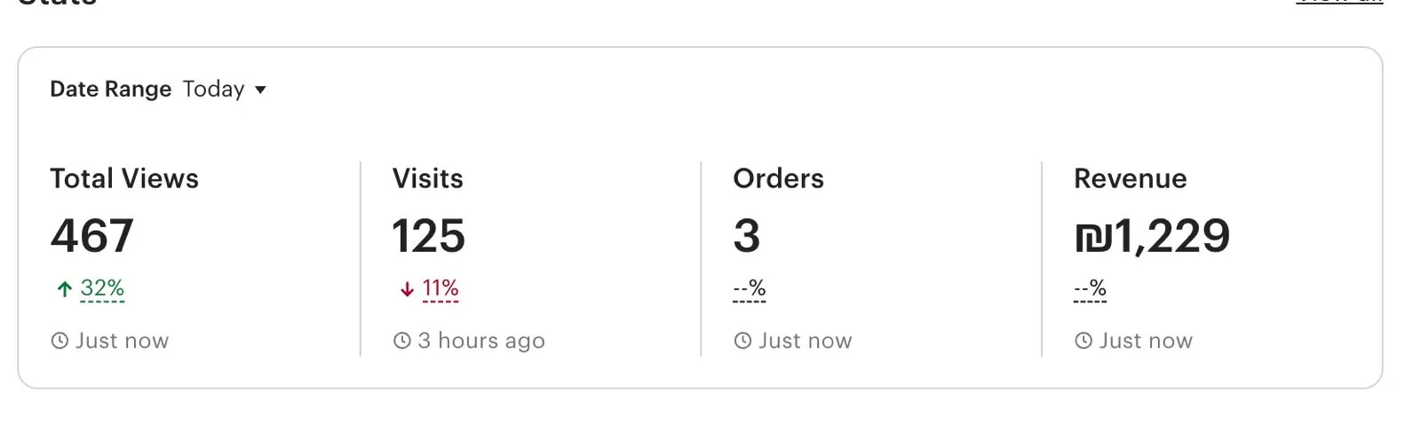Viewport: 1421px width, 425px height.
Task: Click the --% indicator under Revenue
Action: tap(1091, 288)
